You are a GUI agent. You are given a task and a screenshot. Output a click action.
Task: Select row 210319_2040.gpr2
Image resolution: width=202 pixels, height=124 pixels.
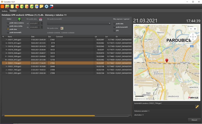click(67, 53)
